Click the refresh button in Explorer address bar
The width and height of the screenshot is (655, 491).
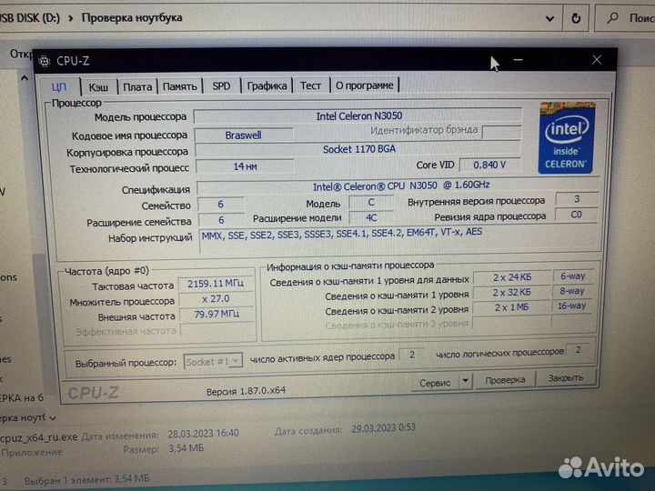click(x=576, y=18)
